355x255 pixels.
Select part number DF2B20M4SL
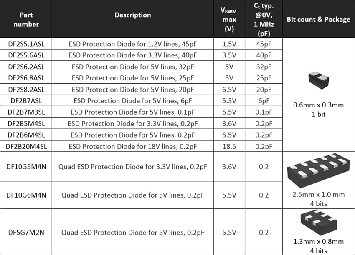coord(26,146)
